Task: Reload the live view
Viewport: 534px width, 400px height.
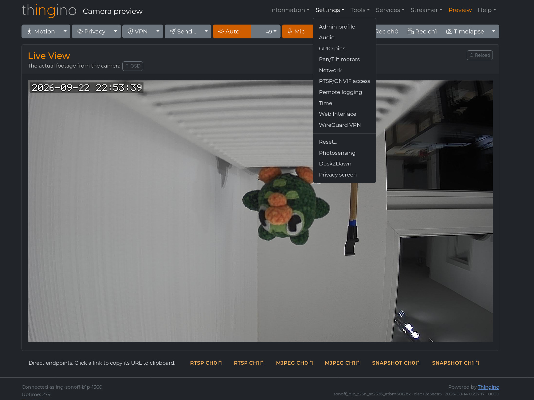Action: click(480, 55)
